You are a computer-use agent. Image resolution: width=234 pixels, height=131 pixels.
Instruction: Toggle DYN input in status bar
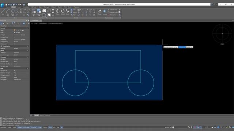(x=50, y=127)
